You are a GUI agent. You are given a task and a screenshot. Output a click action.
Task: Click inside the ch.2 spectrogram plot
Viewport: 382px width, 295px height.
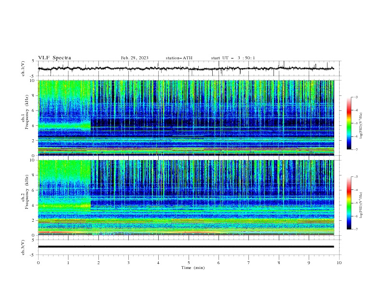pos(186,198)
